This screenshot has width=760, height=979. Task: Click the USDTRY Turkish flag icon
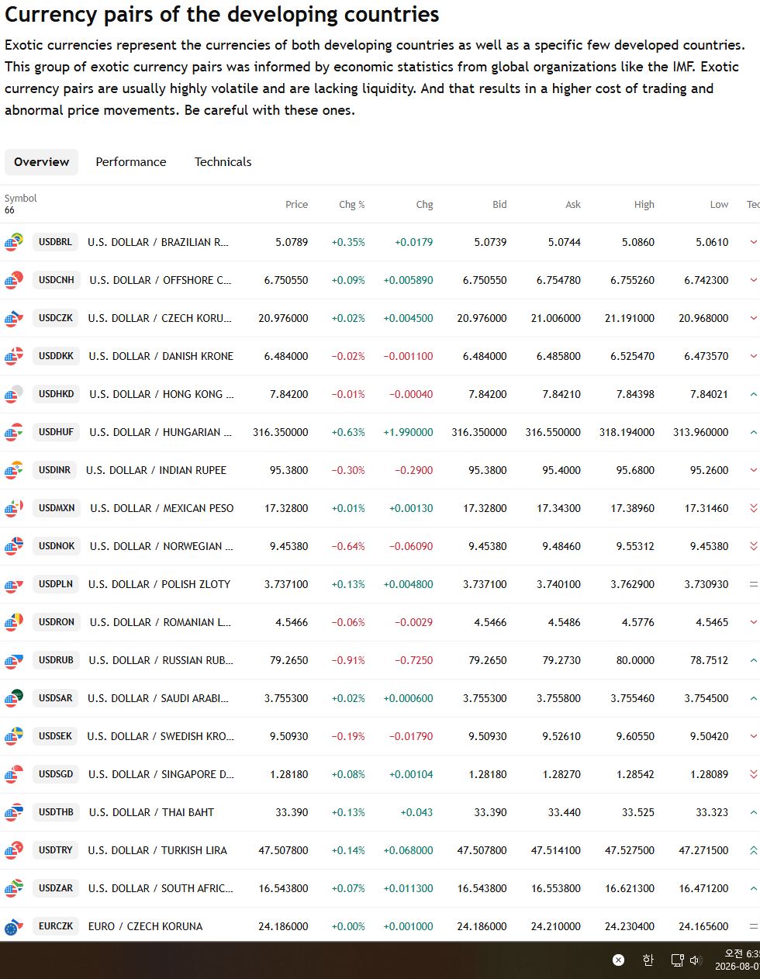click(x=14, y=850)
